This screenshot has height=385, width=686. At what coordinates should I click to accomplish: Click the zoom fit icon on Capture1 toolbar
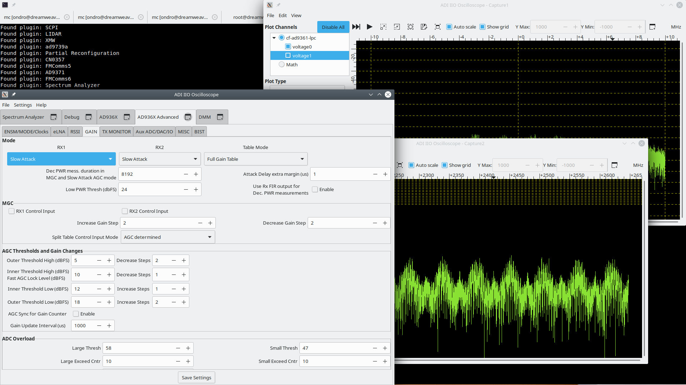tap(411, 27)
